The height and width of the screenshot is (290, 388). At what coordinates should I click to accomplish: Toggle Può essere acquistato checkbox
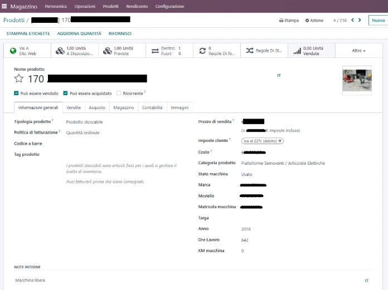click(x=65, y=93)
